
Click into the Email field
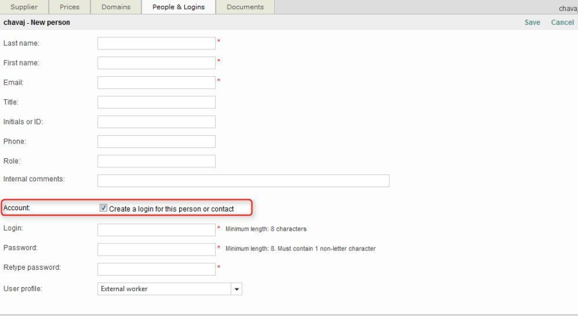tap(156, 83)
